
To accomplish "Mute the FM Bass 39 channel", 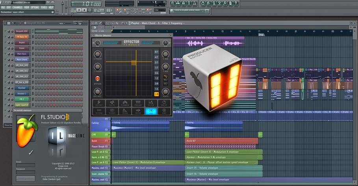I will (x=6, y=37).
